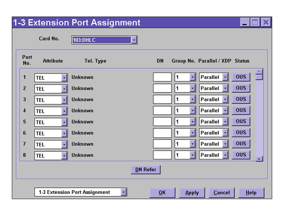
Task: Click the DN input field for port 2
Action: point(162,88)
